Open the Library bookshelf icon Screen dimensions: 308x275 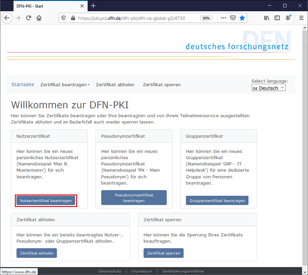[x=267, y=18]
